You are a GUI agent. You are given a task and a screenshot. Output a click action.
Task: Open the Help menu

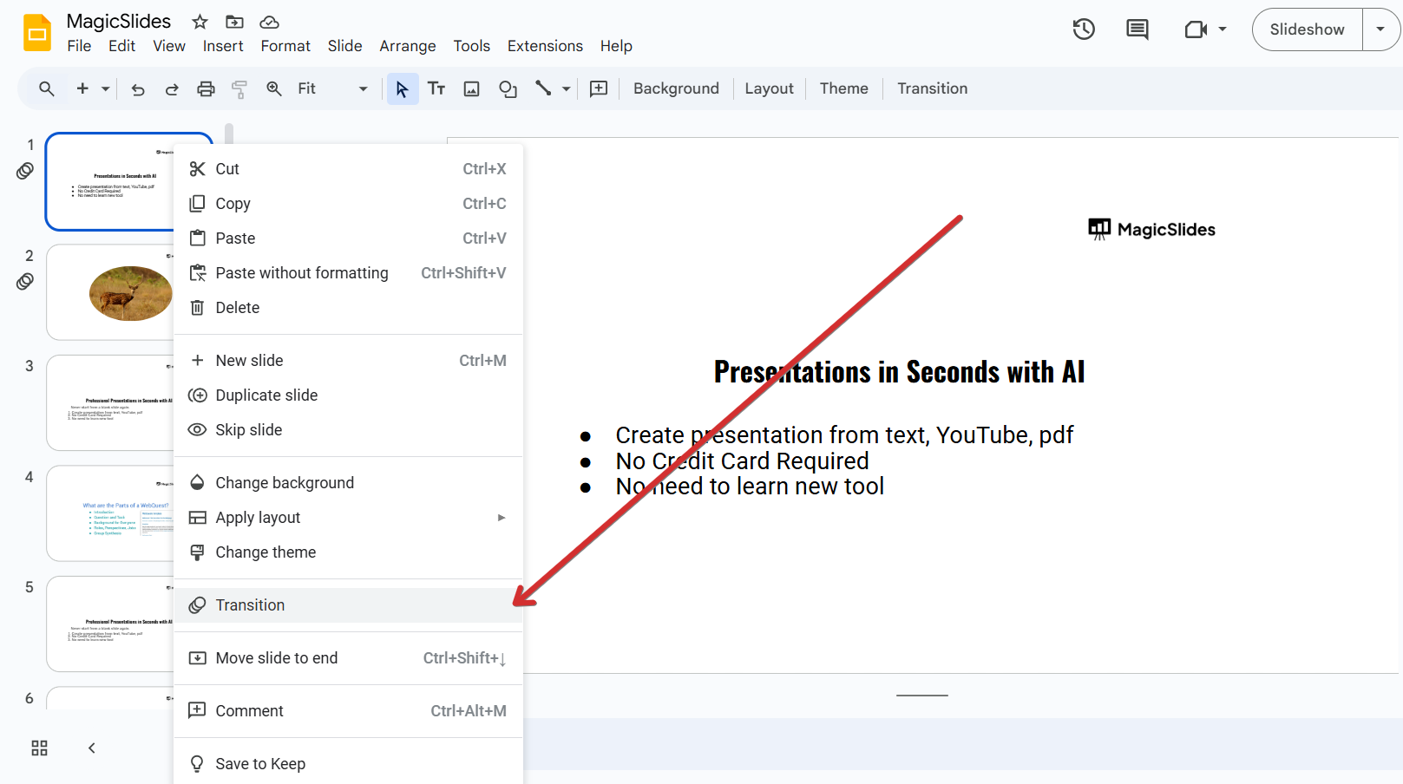tap(616, 46)
